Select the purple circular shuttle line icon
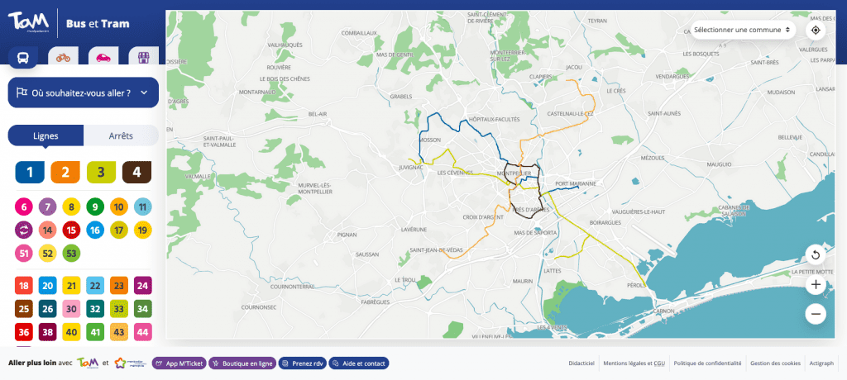Image resolution: width=847 pixels, height=380 pixels. (23, 230)
